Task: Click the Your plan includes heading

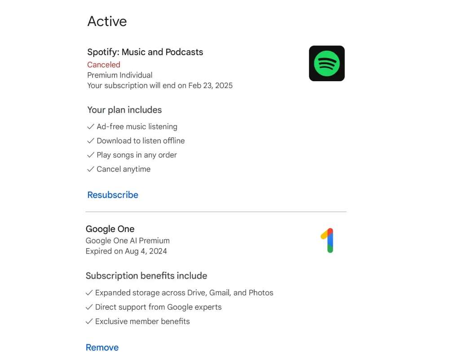Action: pos(124,110)
